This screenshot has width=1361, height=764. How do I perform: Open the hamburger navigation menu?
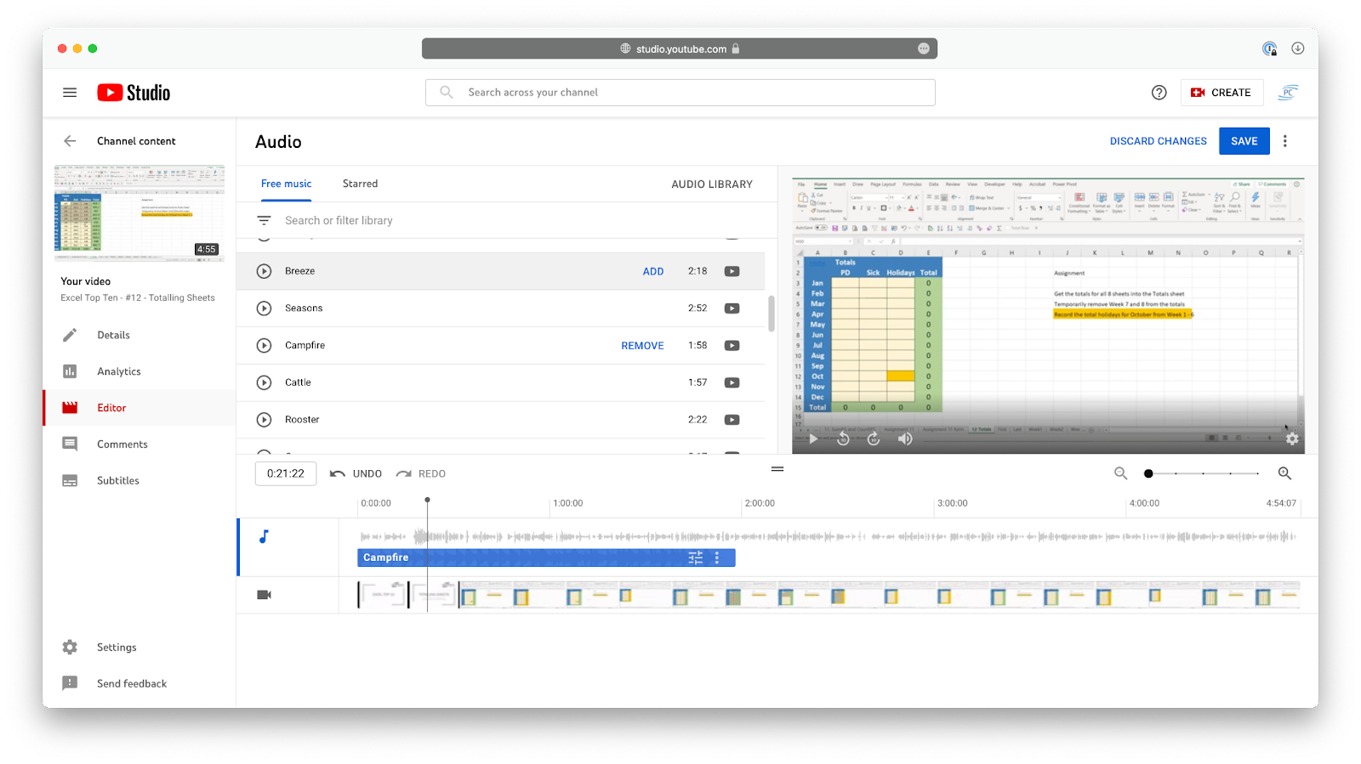(x=70, y=93)
